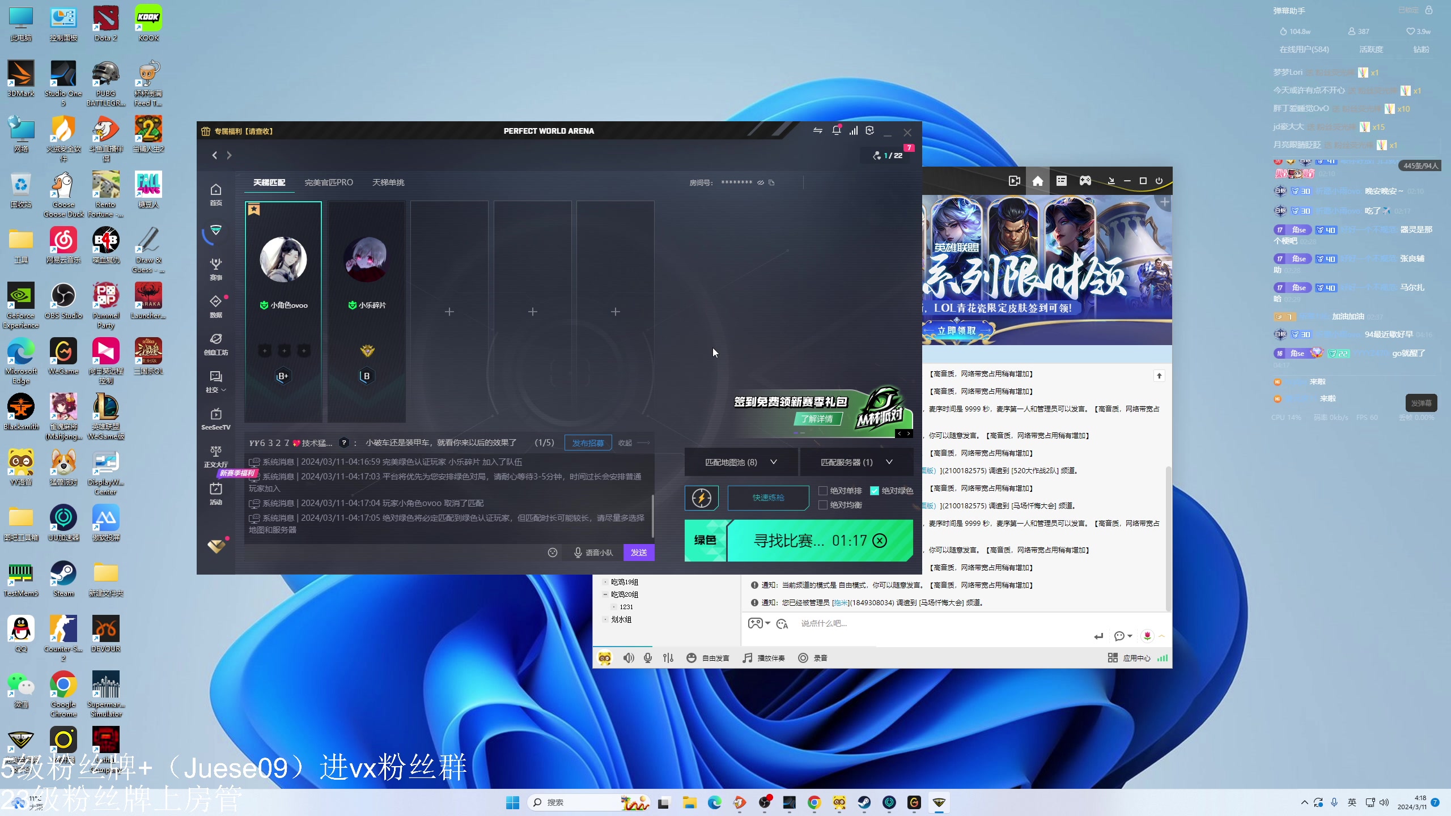Expand the 匹配服务器 (1) dropdown
Viewport: 1451px width, 816px height.
[856, 462]
